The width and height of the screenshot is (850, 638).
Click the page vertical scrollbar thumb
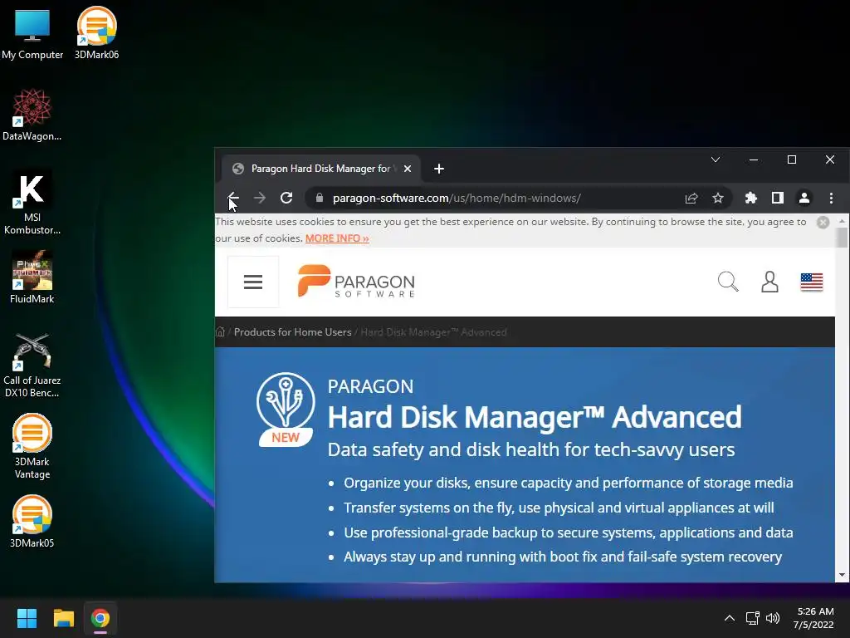(842, 237)
